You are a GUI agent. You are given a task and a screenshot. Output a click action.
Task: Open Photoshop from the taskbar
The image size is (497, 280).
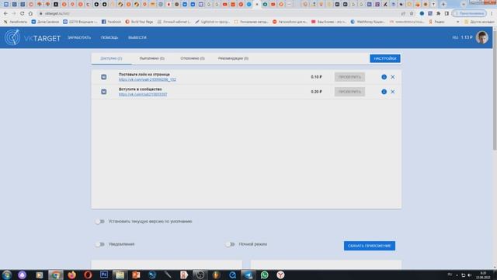coord(104,275)
